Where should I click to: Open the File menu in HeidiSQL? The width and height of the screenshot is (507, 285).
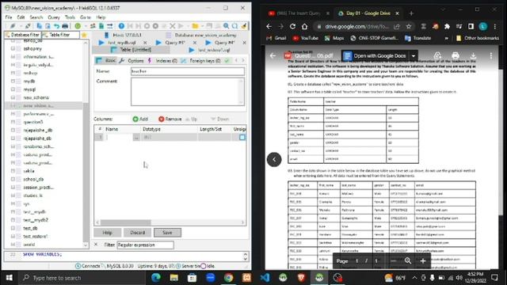tap(9, 17)
